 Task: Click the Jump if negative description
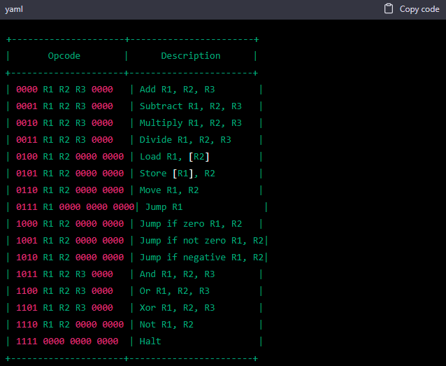201,258
